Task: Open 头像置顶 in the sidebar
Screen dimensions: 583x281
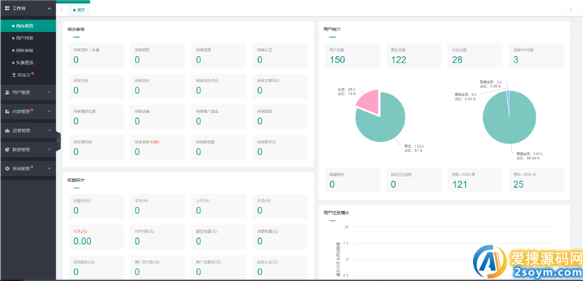Action: (x=28, y=63)
